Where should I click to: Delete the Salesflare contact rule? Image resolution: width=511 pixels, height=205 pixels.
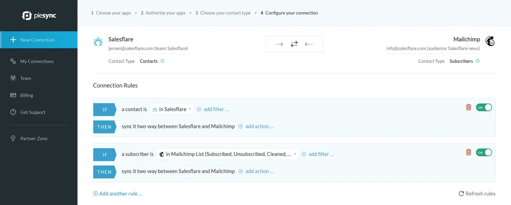(469, 107)
